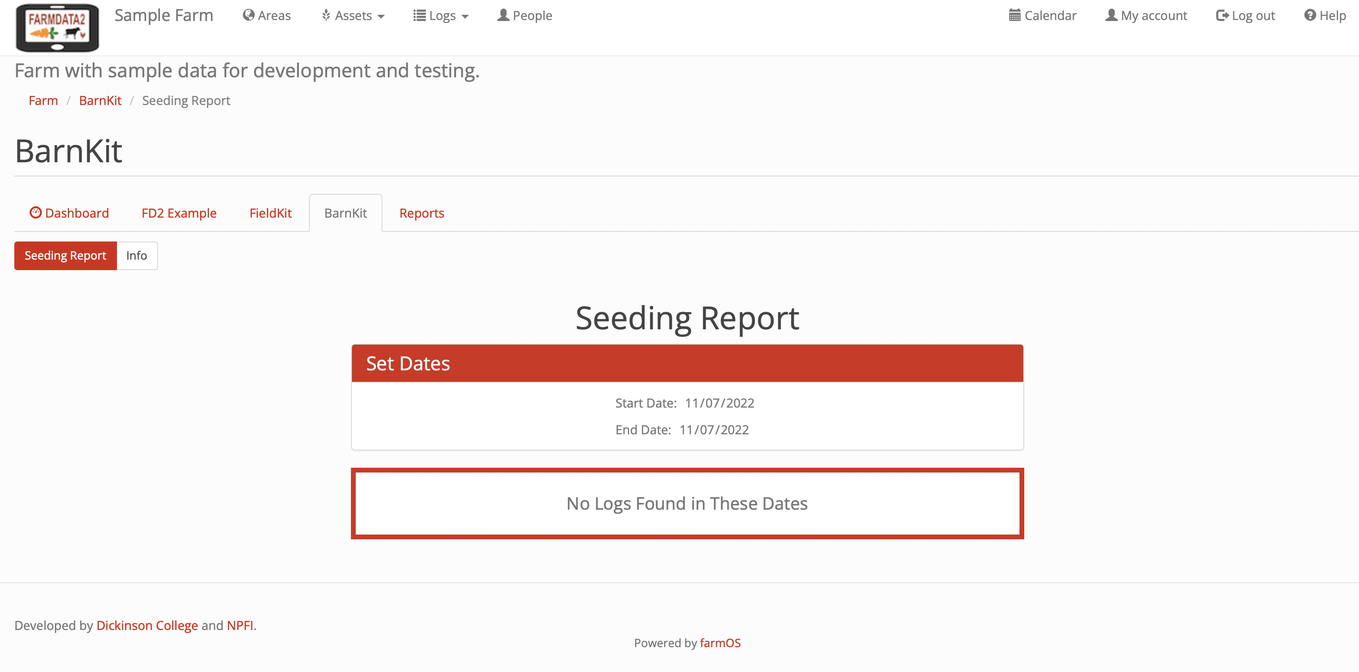Switch to the FieldKit tab
Image resolution: width=1359 pixels, height=672 pixels.
pyautogui.click(x=270, y=212)
